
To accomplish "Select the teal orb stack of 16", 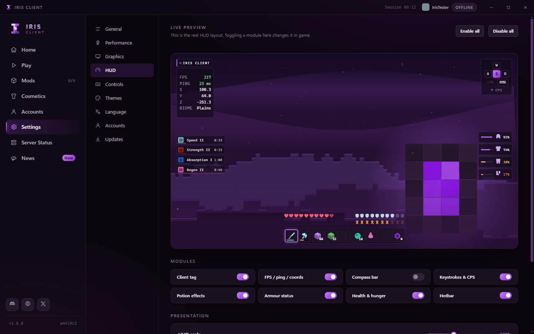I will 357,236.
